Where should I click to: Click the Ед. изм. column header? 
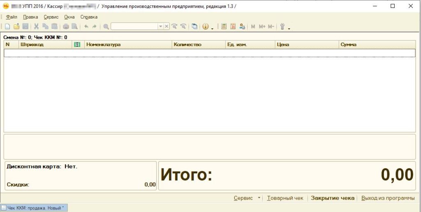(250, 44)
